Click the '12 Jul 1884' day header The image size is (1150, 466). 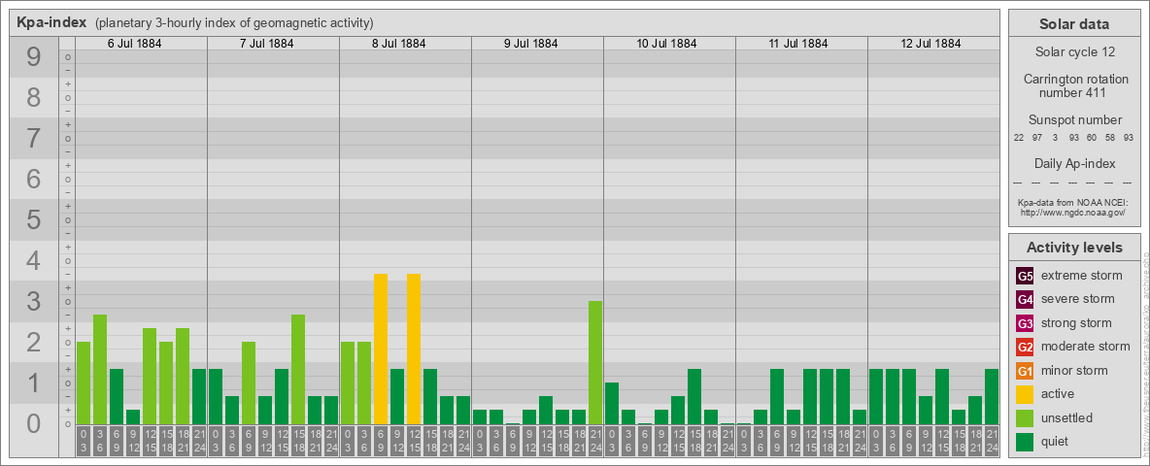(x=930, y=44)
